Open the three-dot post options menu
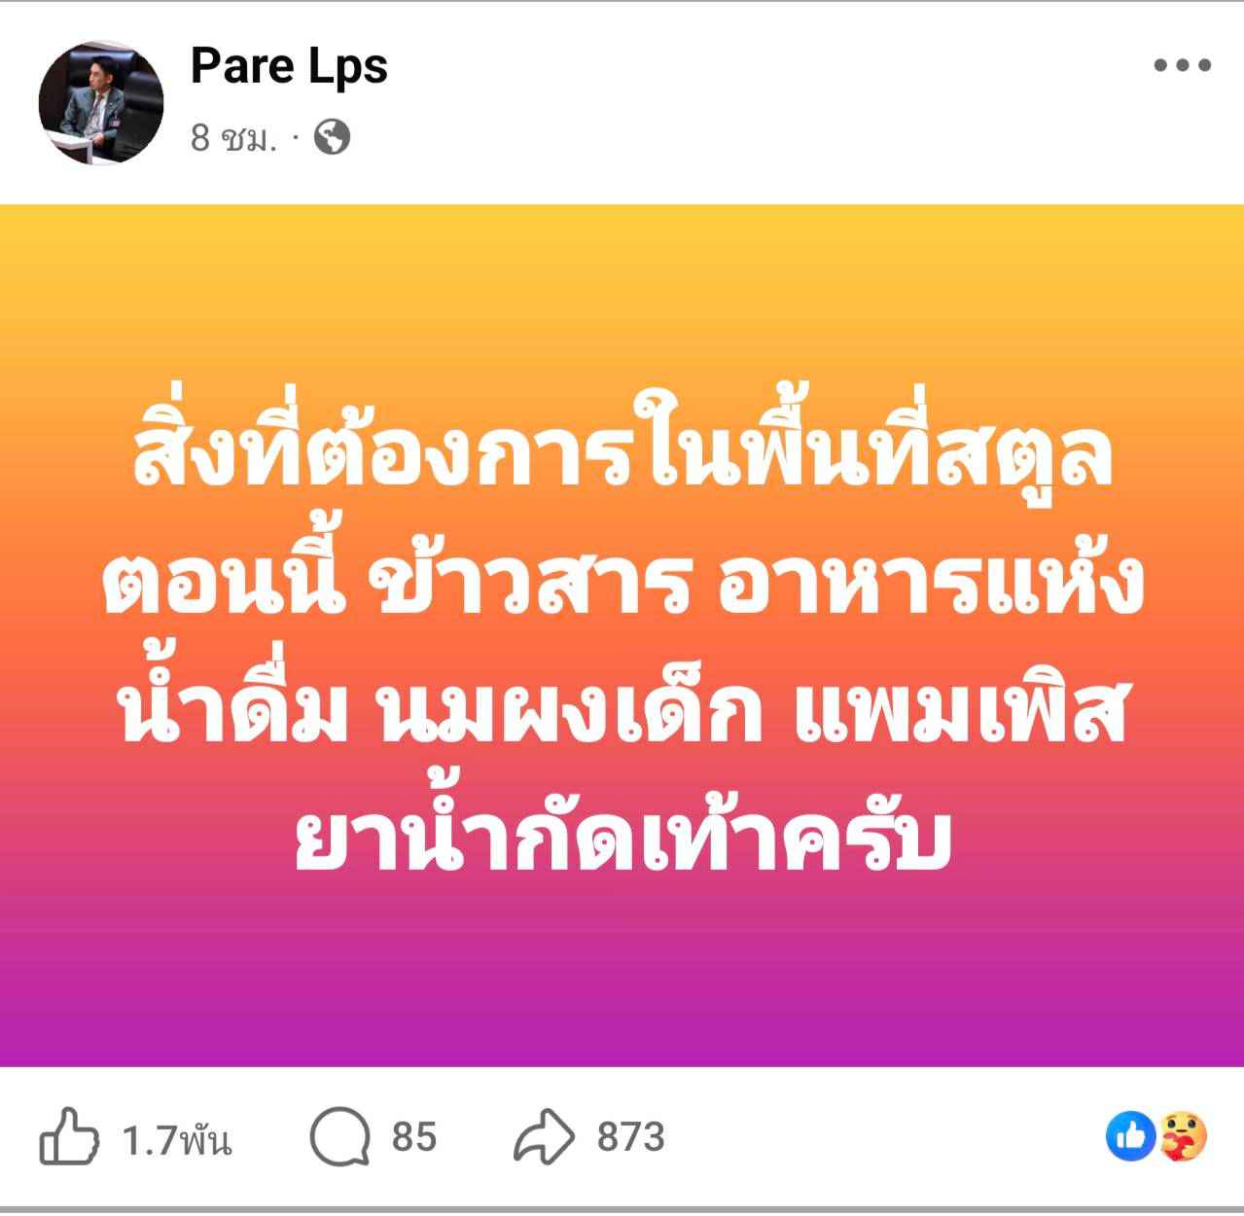Screen dimensions: 1244x1216 point(1182,66)
